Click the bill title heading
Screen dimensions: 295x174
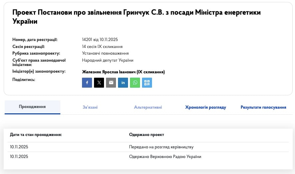137,17
